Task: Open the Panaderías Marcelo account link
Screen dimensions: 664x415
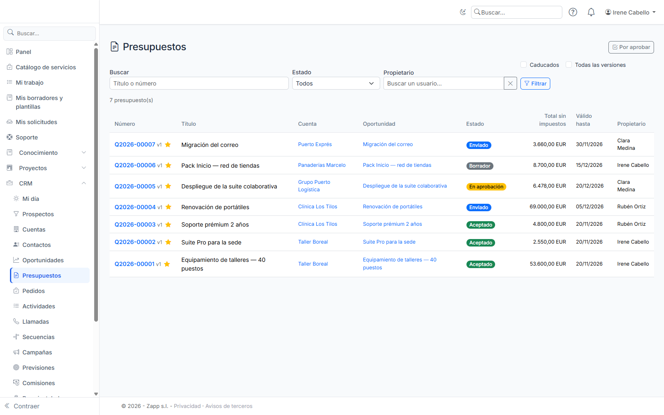Action: [322, 165]
